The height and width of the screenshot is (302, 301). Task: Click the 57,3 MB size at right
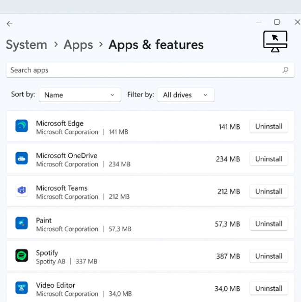point(227,224)
